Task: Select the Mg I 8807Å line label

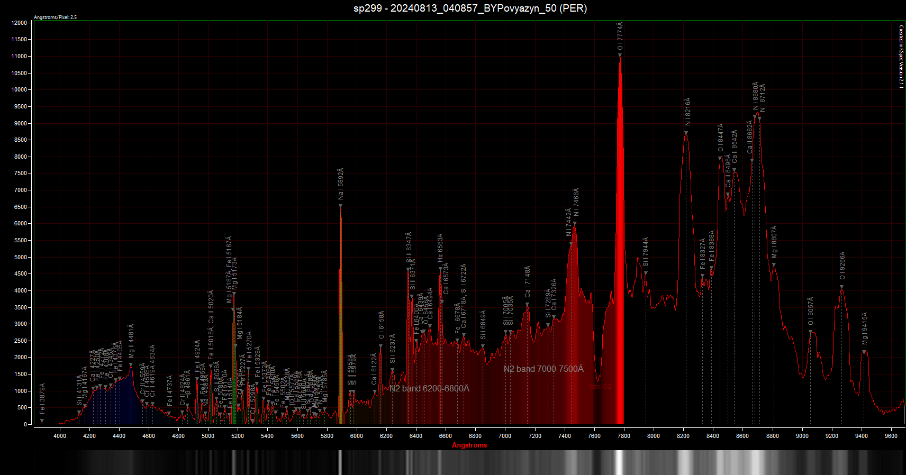Action: pyautogui.click(x=774, y=242)
